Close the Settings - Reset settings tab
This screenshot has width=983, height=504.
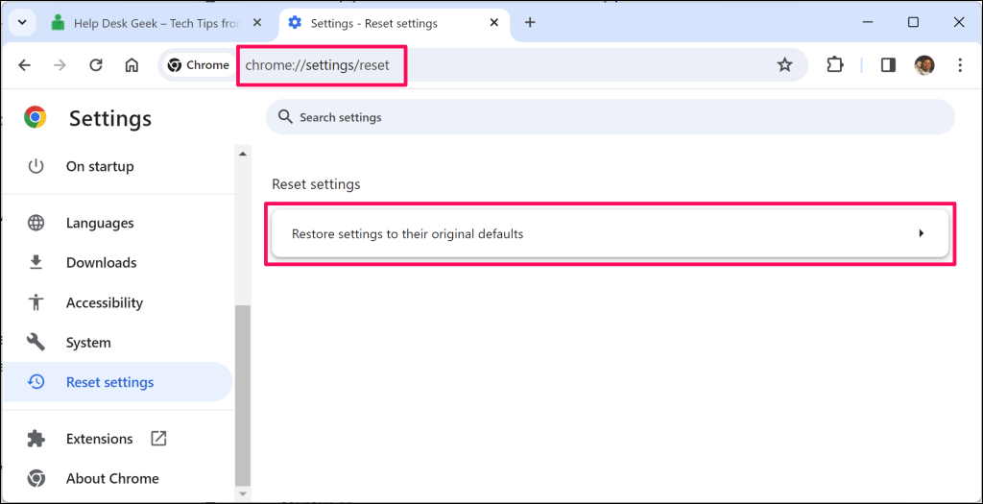point(494,22)
